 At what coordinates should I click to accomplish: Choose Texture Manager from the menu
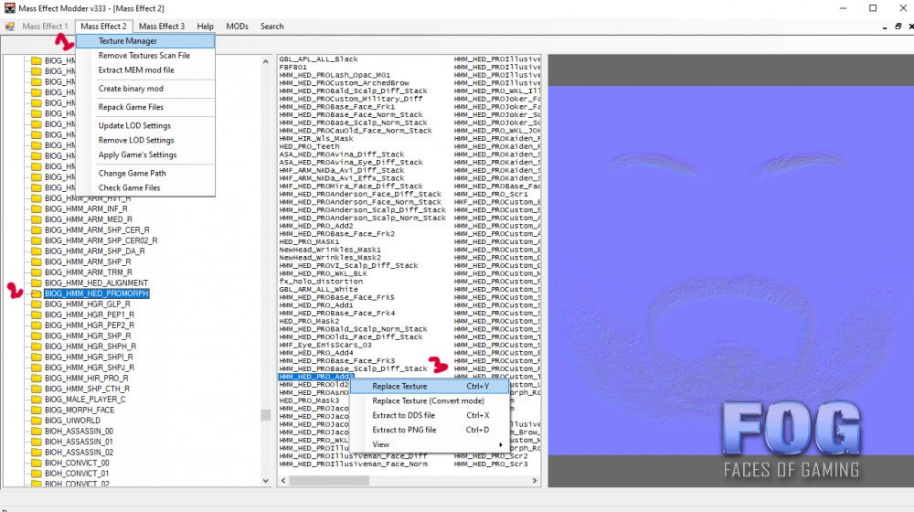tap(127, 41)
